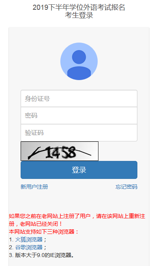The height and width of the screenshot is (266, 158).
Task: Click into the 验证码 input box
Action: coord(79,133)
